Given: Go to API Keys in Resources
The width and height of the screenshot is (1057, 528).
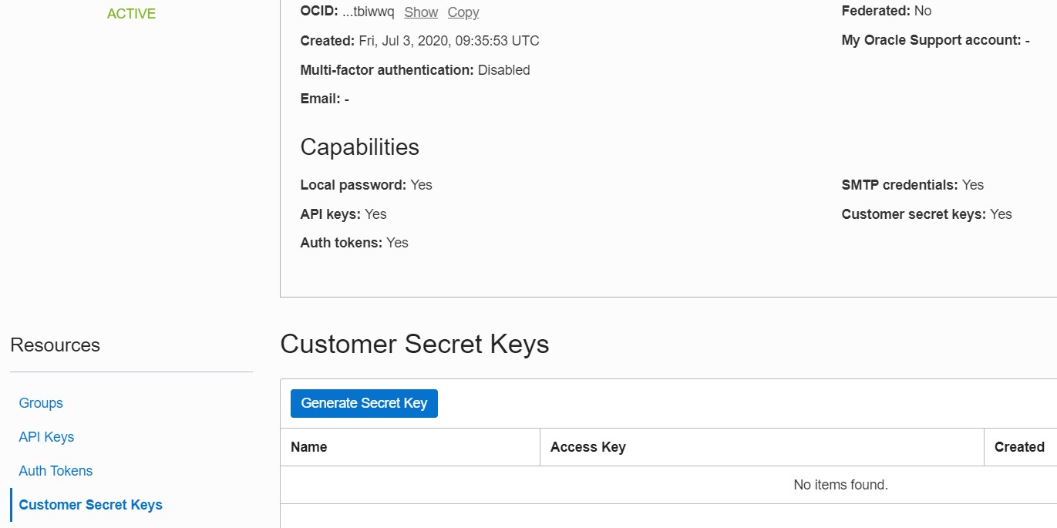Looking at the screenshot, I should click(46, 437).
